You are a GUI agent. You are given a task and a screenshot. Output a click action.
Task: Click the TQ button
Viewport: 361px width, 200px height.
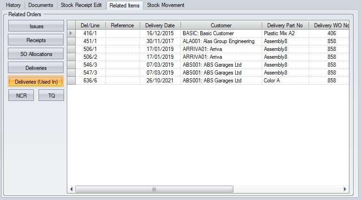[52, 95]
